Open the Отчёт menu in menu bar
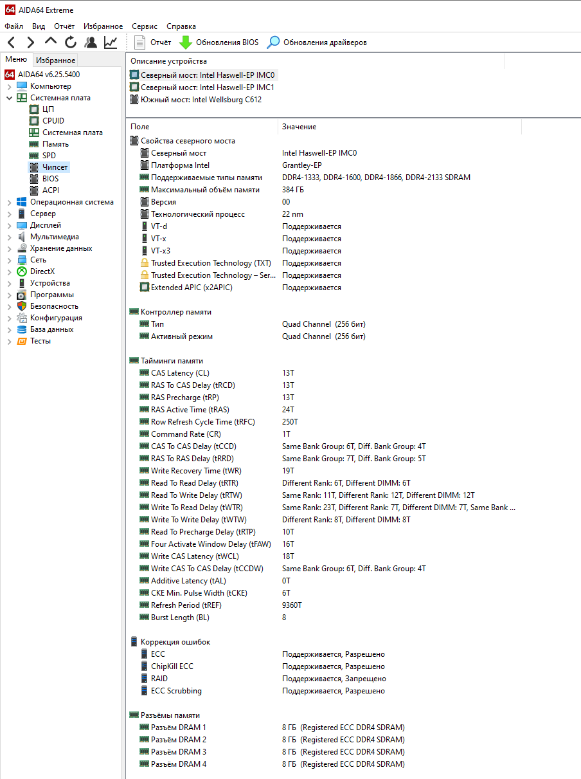581x779 pixels. (x=64, y=26)
